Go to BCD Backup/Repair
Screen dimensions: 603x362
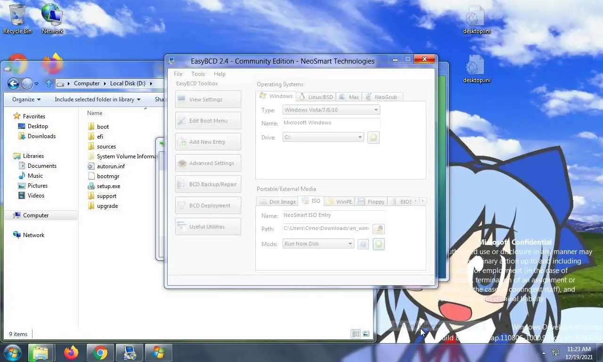208,184
